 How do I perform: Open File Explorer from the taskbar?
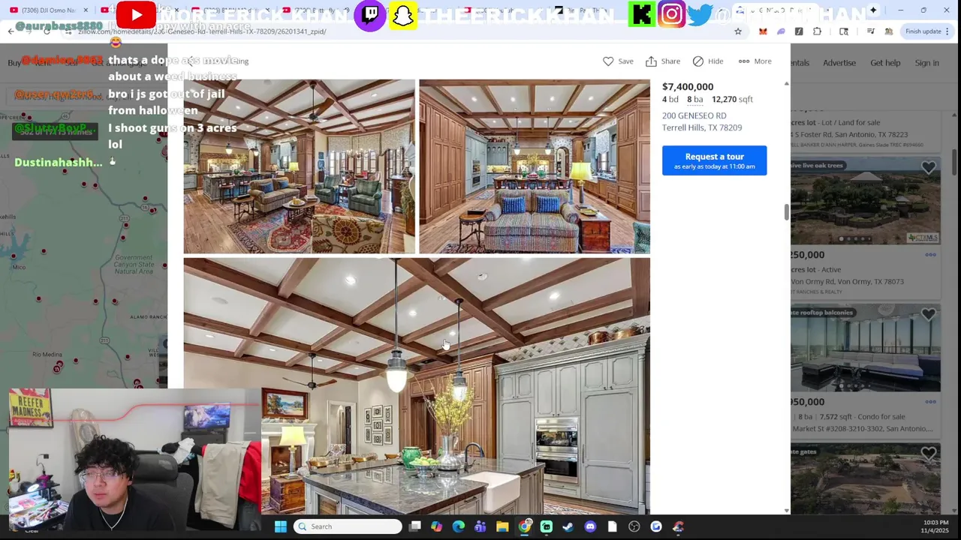click(x=502, y=526)
